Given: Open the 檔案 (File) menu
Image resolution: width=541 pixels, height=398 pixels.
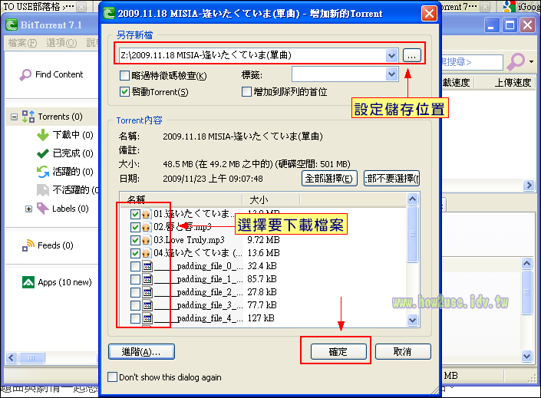Looking at the screenshot, I should click(21, 42).
